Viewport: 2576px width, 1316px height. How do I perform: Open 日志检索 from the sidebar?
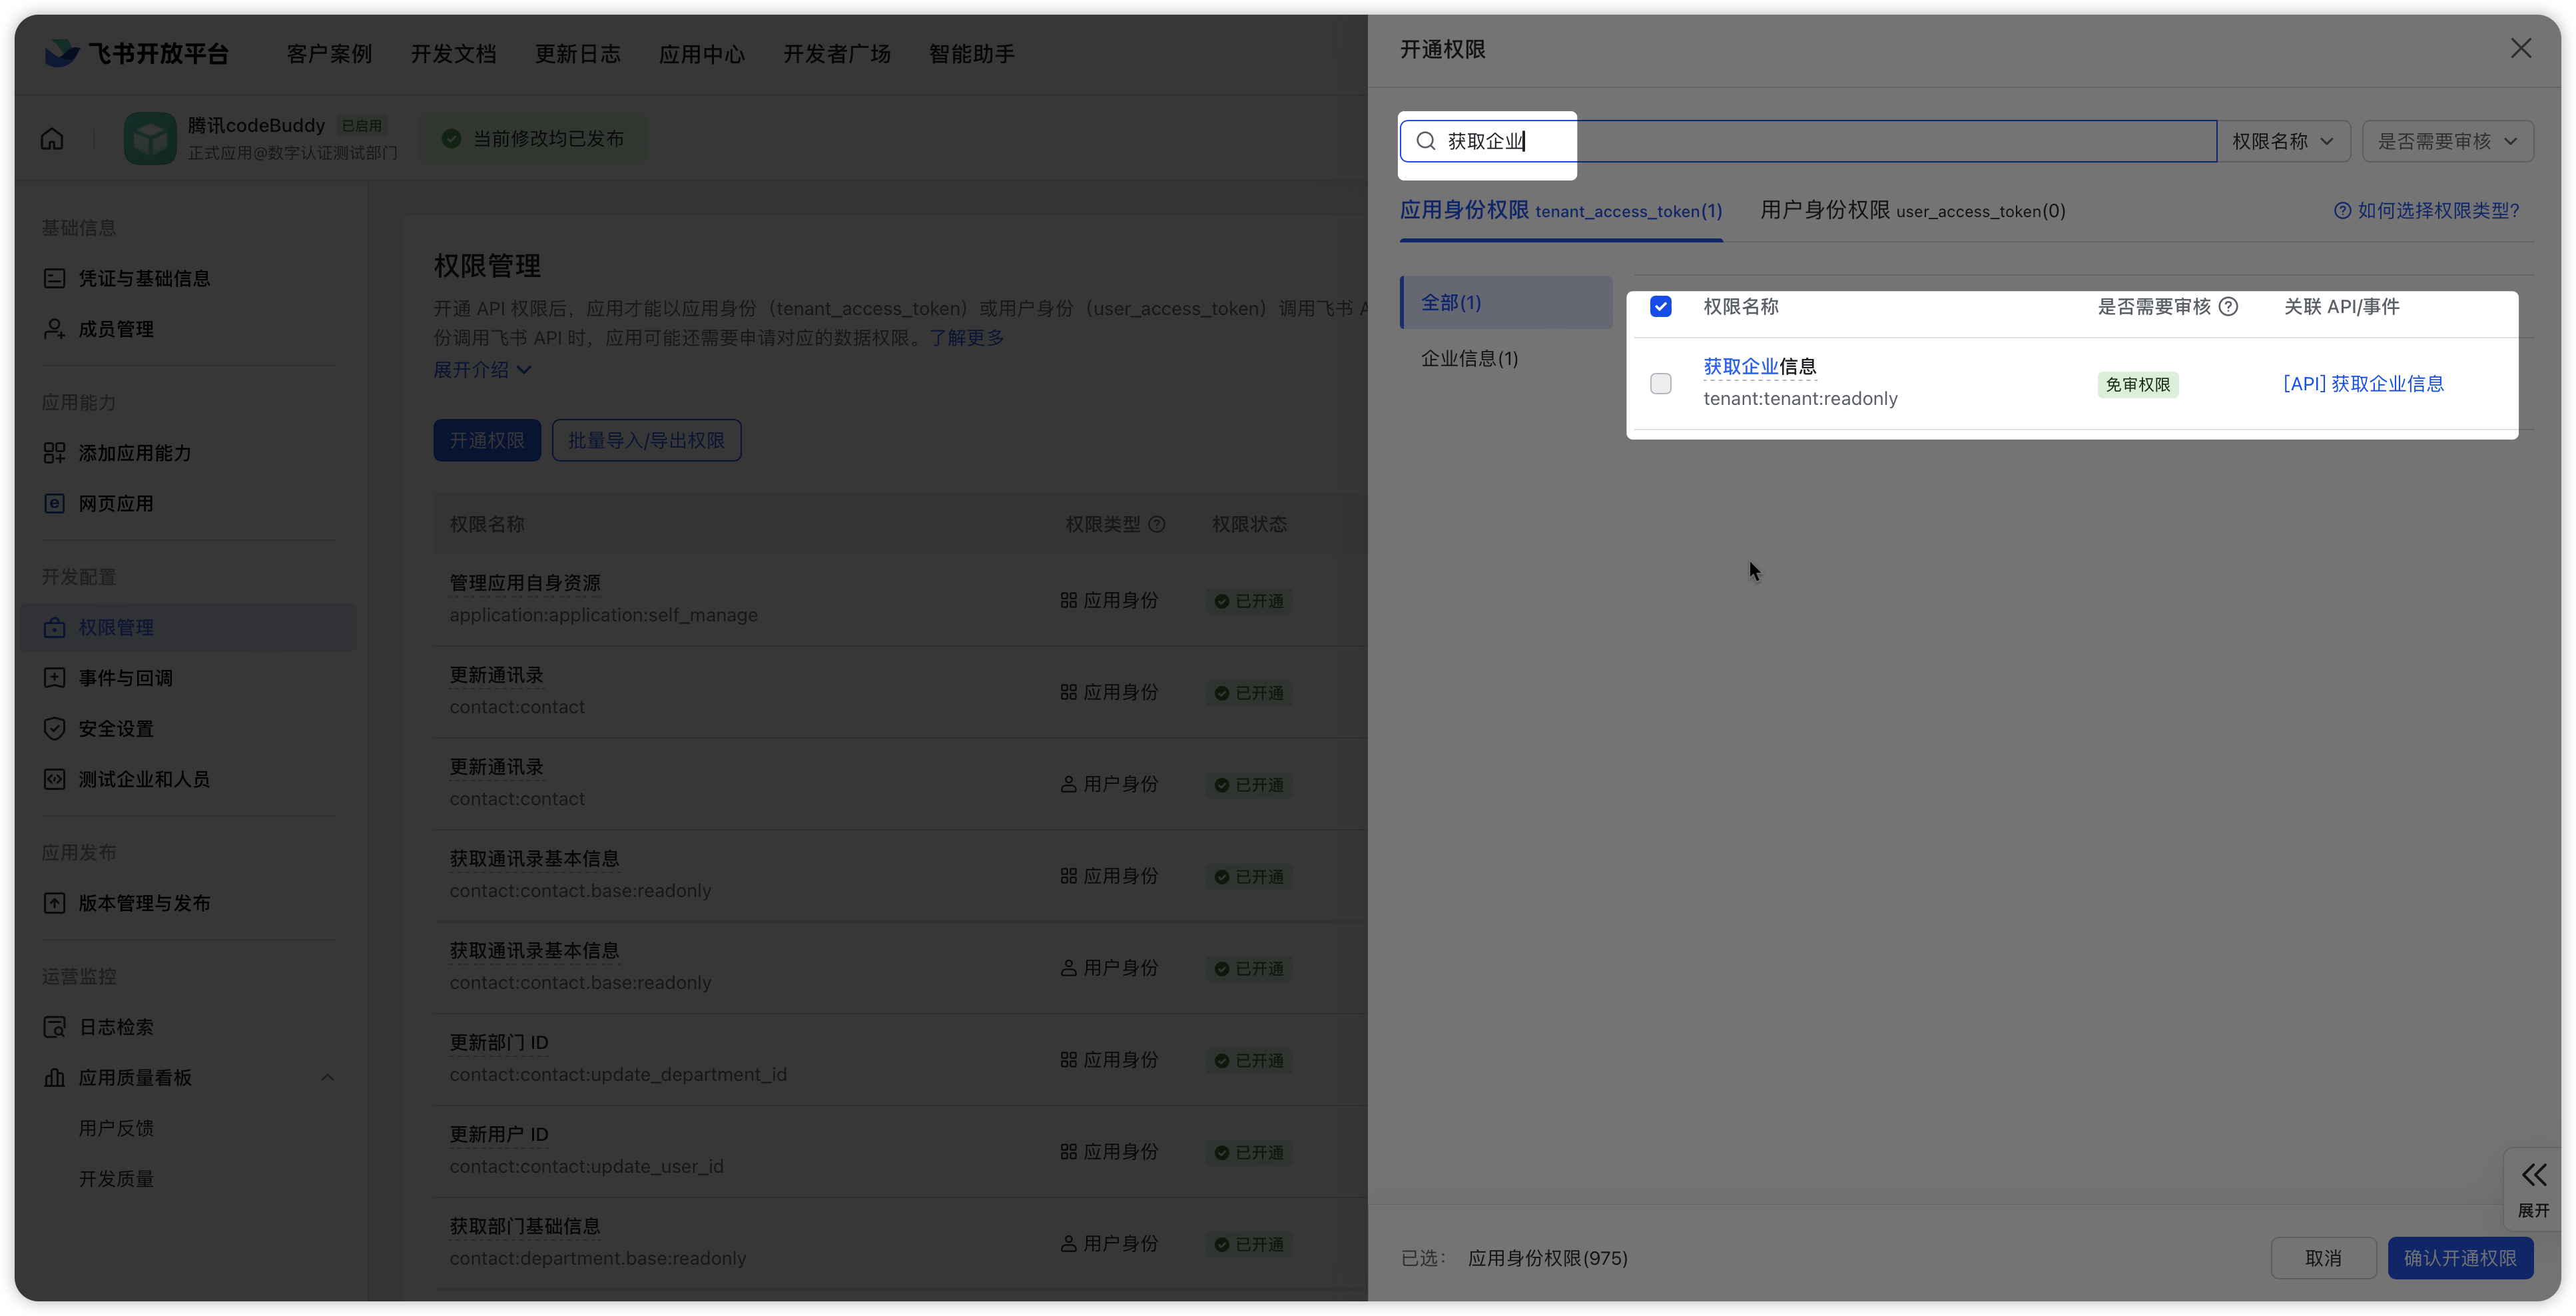tap(116, 1027)
